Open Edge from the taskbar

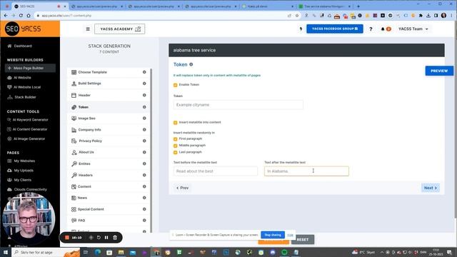[98, 252]
